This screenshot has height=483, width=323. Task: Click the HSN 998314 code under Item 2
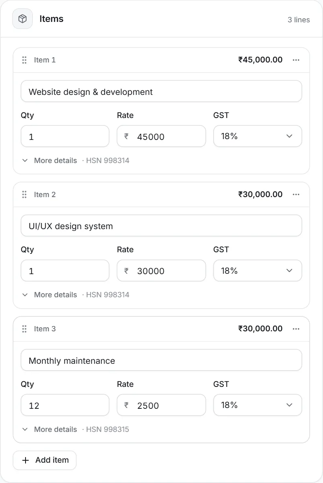(107, 295)
